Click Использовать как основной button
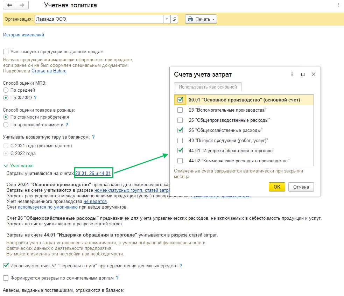344x296 pixels. click(x=208, y=87)
